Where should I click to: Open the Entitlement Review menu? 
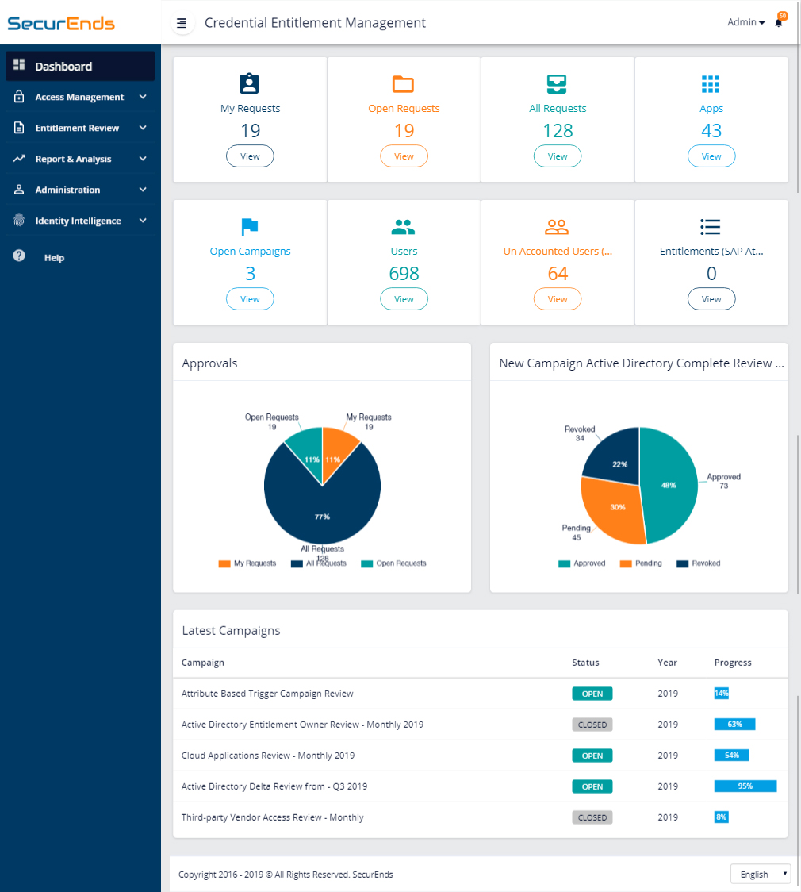(79, 127)
